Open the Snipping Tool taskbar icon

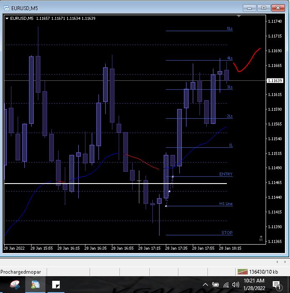[x=15, y=285]
